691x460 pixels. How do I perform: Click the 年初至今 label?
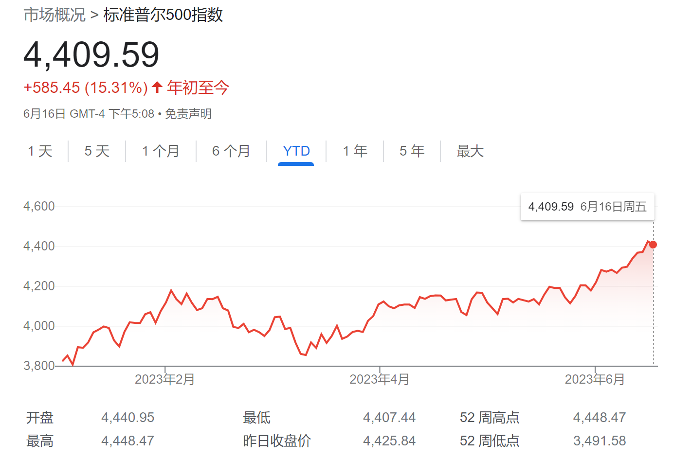(198, 88)
